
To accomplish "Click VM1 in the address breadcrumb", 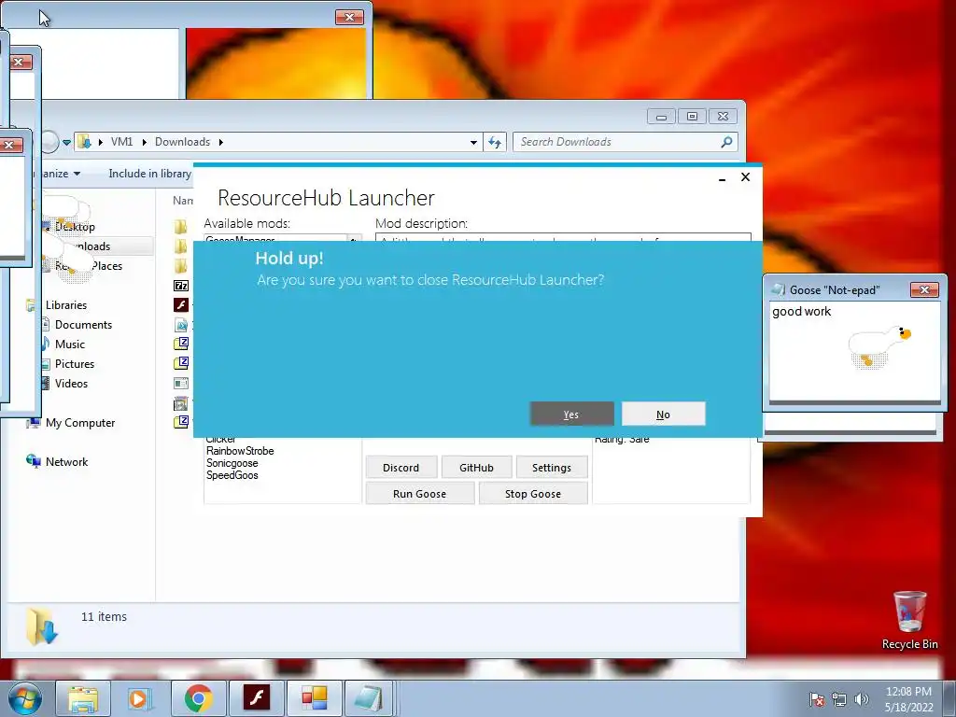I will [122, 142].
